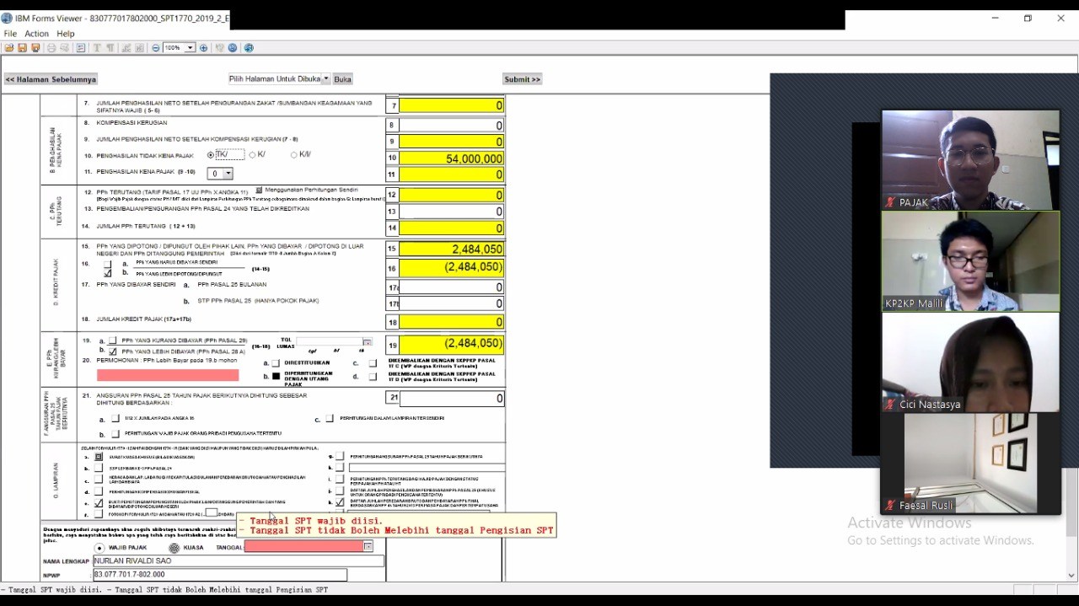
Task: Click the Submit >> button
Action: (522, 79)
